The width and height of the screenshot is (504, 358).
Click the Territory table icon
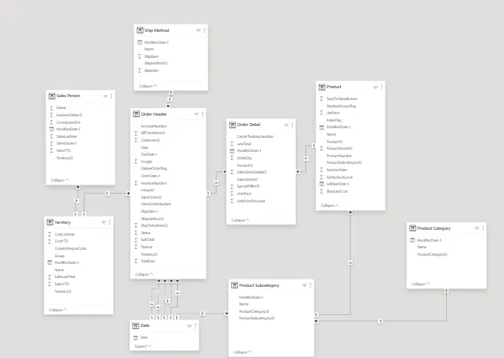[50, 222]
